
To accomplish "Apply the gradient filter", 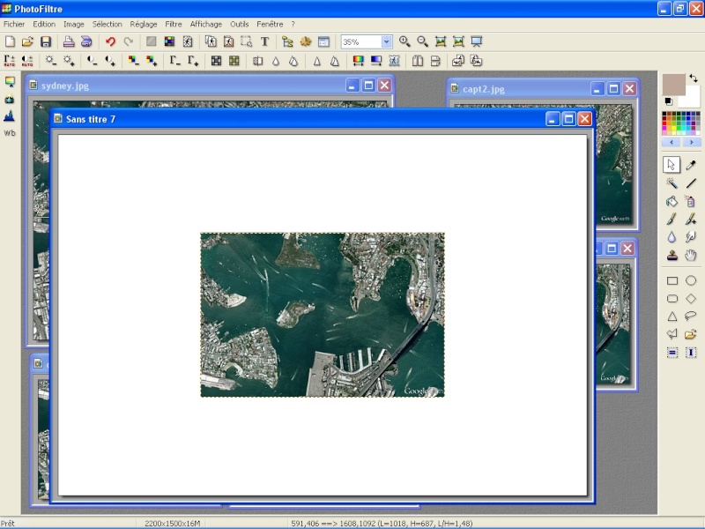I will [376, 61].
